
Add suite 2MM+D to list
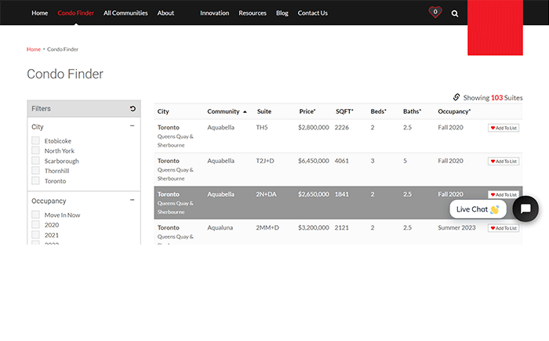tap(503, 228)
